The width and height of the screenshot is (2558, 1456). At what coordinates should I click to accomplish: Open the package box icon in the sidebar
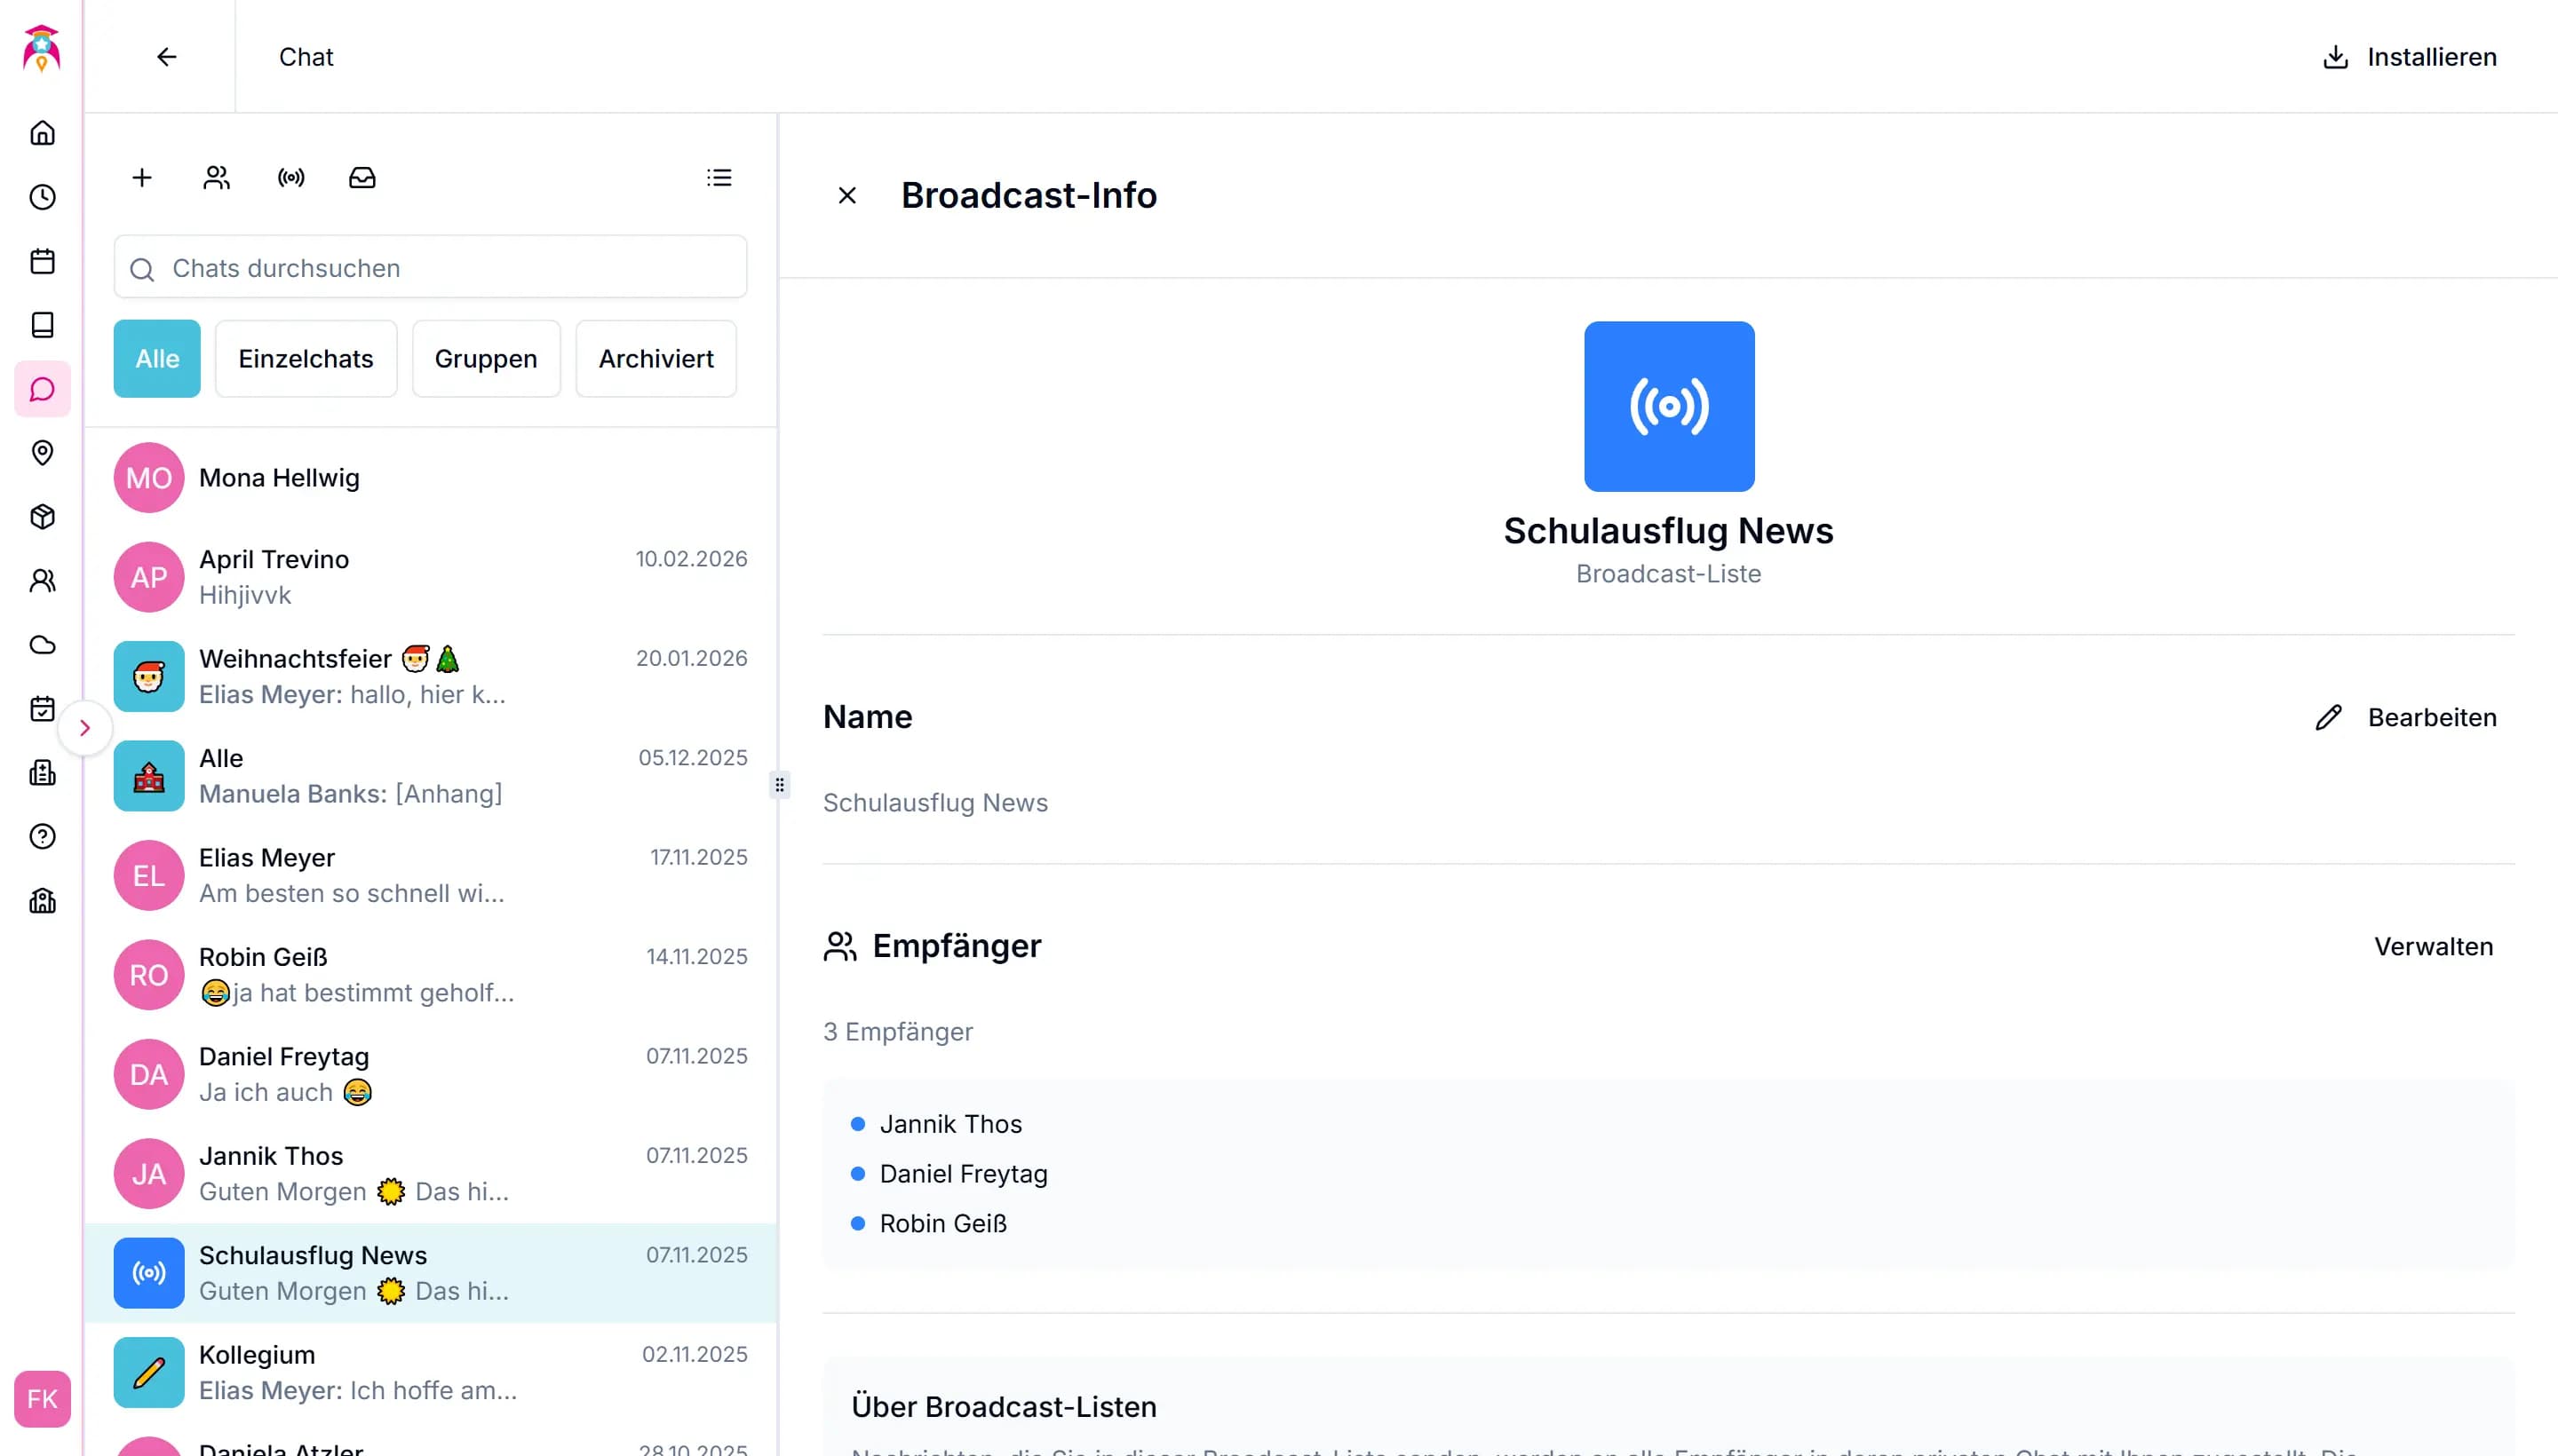pyautogui.click(x=42, y=517)
